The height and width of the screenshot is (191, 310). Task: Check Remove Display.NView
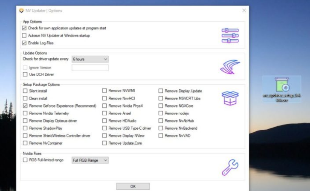[x=104, y=136]
